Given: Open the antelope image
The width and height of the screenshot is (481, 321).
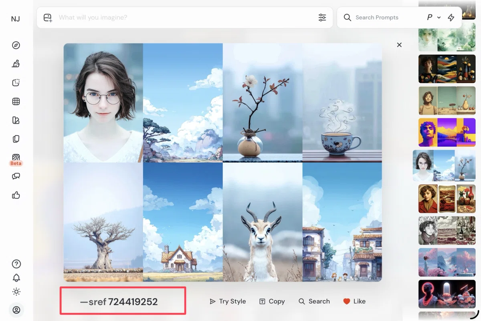Looking at the screenshot, I should click(x=263, y=222).
